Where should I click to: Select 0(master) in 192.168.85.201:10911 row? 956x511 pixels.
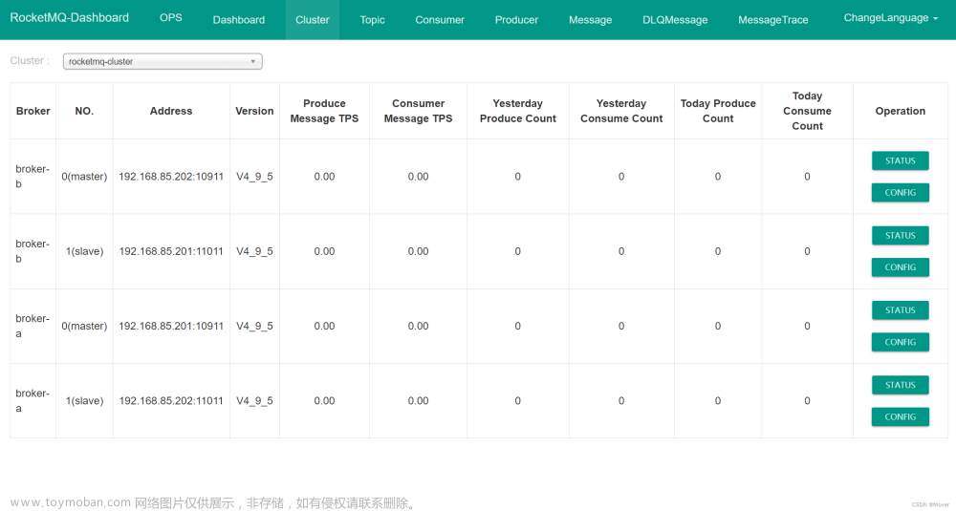[x=84, y=326]
